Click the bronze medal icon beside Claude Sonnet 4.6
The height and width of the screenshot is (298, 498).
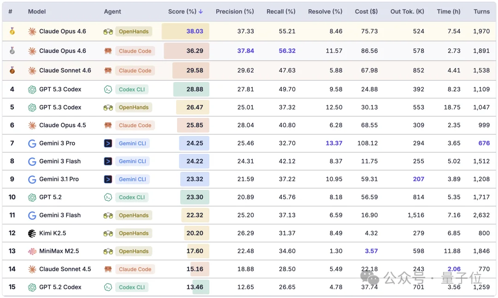click(x=12, y=70)
